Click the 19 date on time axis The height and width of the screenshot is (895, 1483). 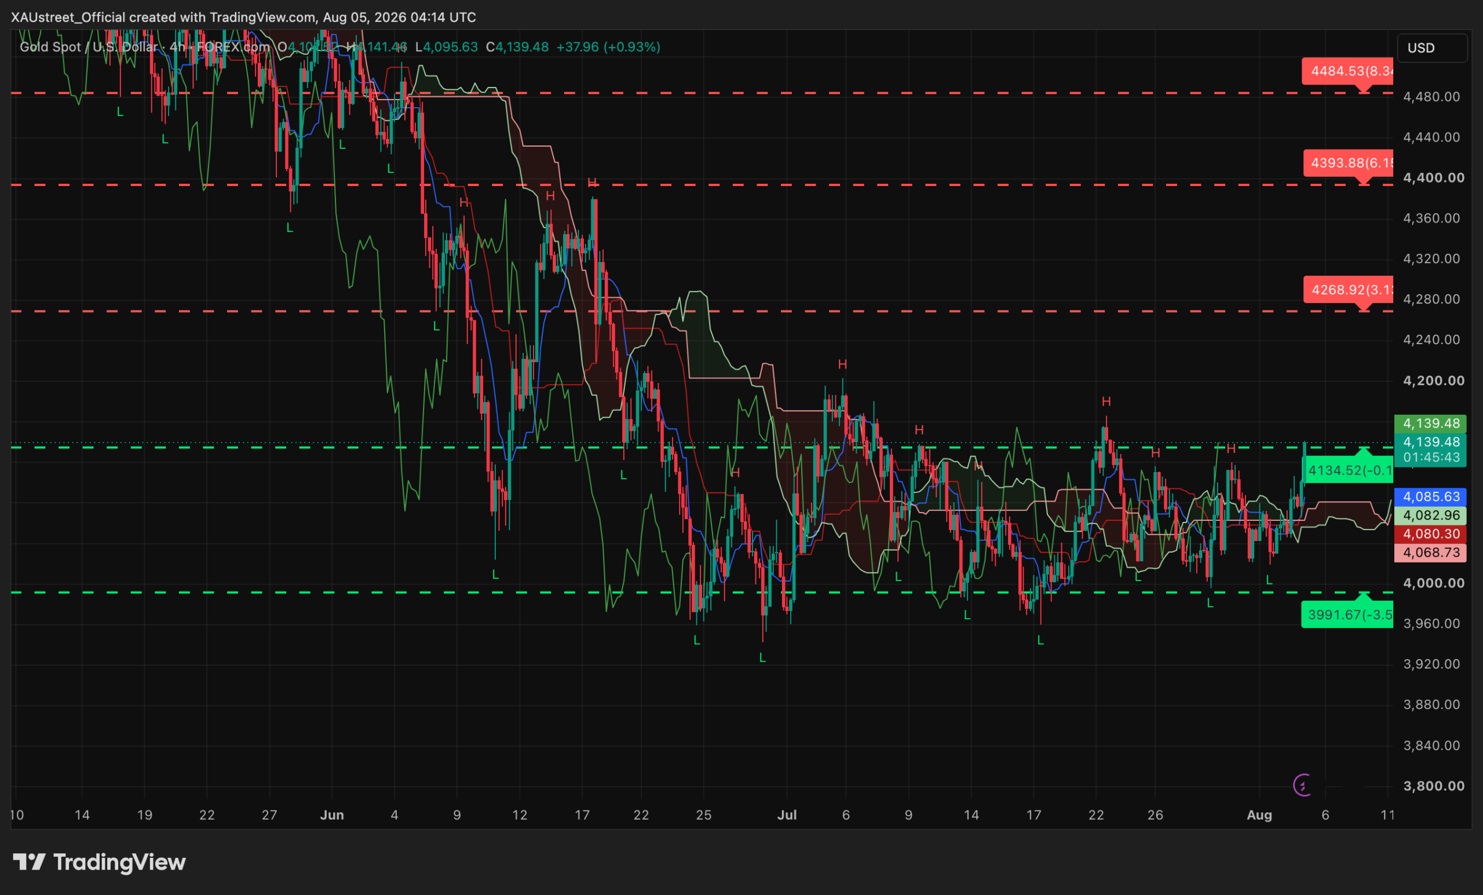[x=144, y=815]
